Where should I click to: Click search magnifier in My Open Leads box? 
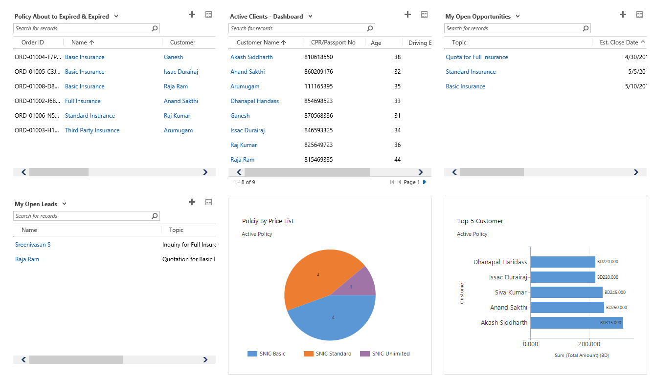coord(155,216)
